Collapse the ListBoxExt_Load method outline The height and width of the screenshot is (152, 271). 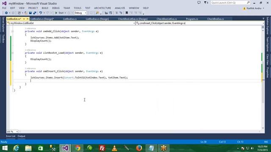click(12, 53)
